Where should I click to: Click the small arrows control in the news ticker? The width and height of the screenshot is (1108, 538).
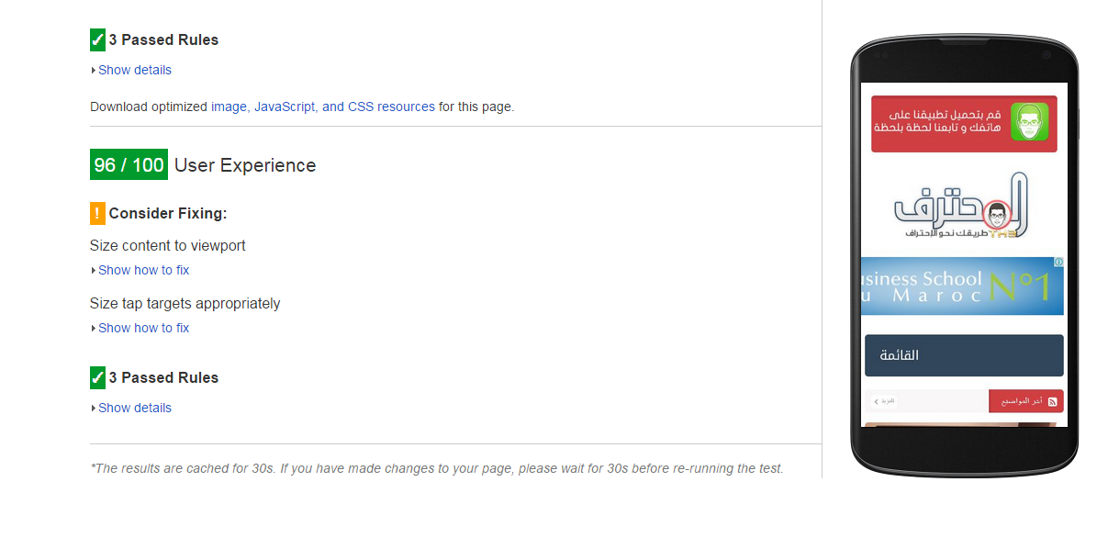point(876,401)
